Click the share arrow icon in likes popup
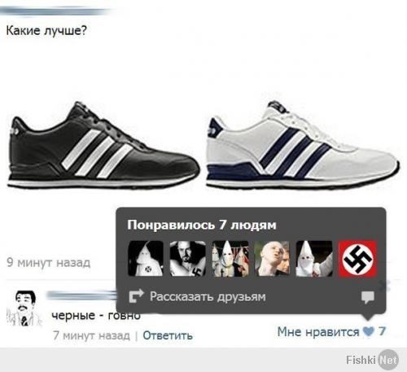The height and width of the screenshot is (372, 407). pos(136,295)
